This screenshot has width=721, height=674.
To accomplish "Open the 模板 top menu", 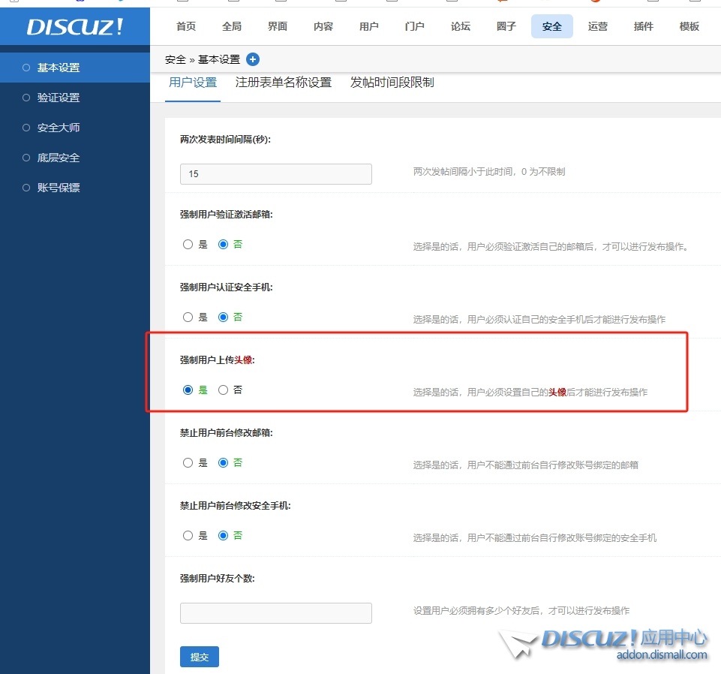I will click(689, 26).
